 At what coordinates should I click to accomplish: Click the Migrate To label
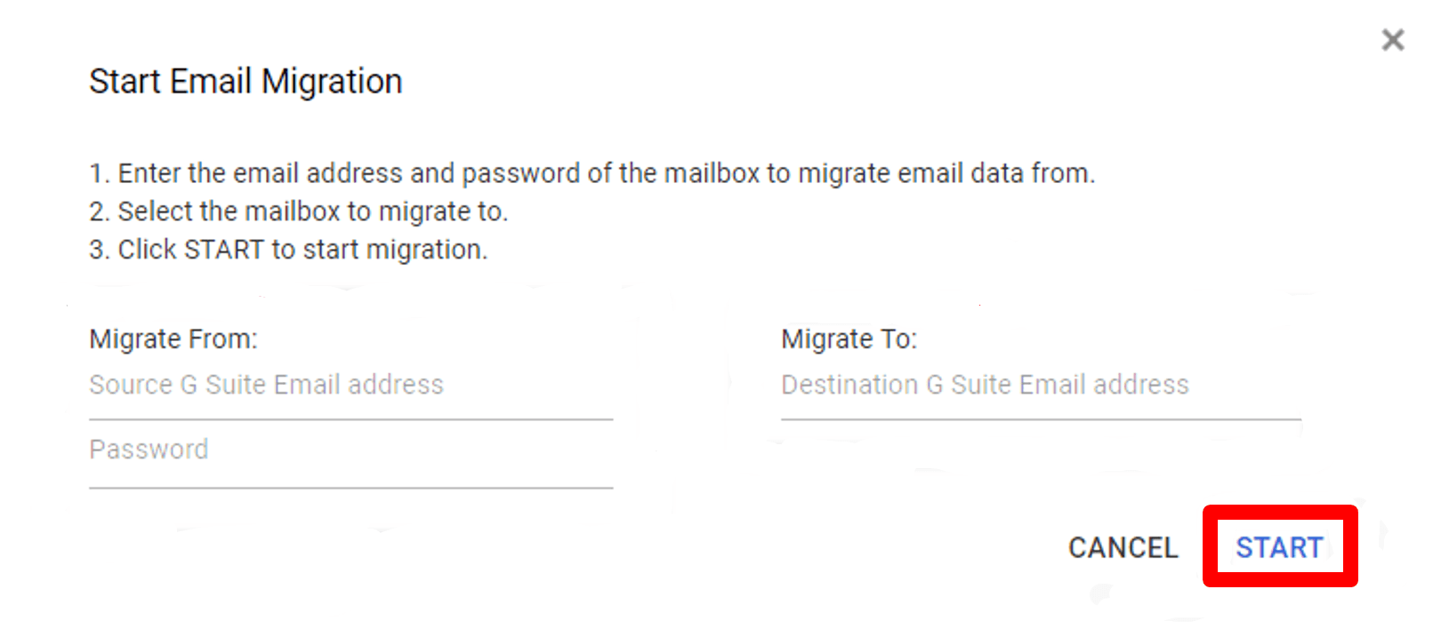click(849, 338)
